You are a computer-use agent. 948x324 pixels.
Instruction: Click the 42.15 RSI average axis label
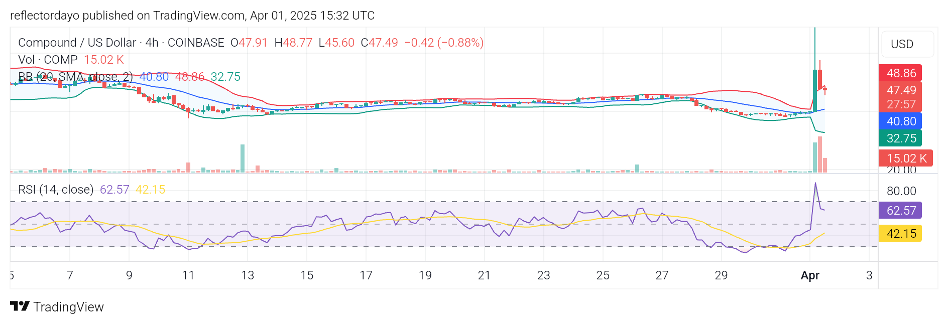pyautogui.click(x=901, y=234)
